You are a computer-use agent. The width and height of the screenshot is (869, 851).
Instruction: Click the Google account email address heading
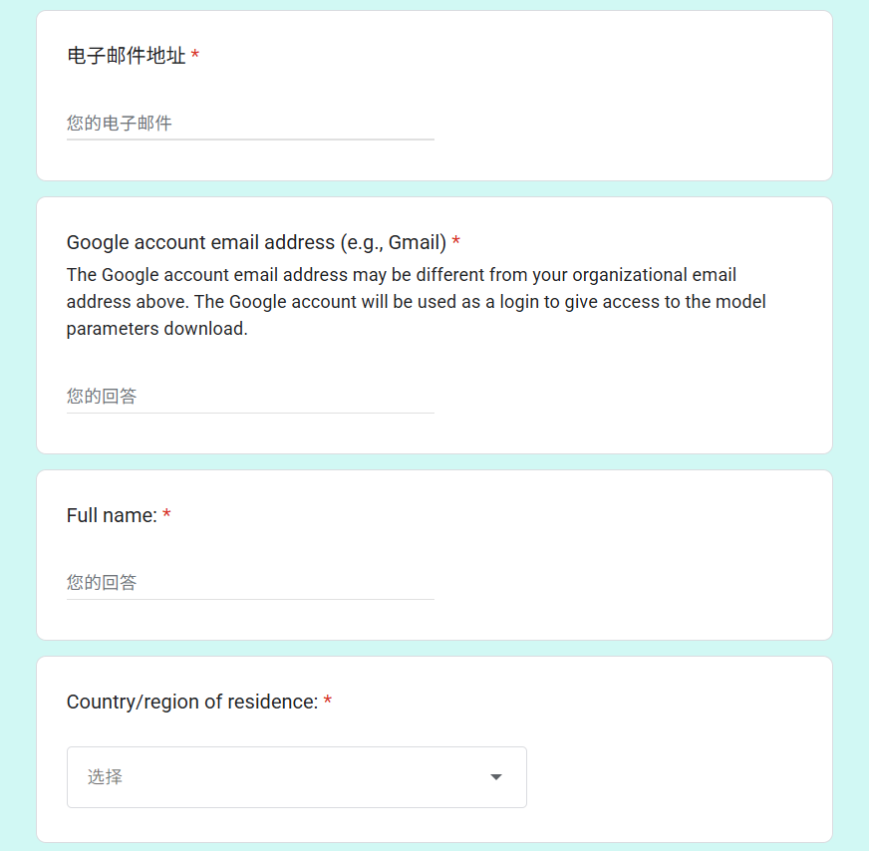(x=256, y=243)
